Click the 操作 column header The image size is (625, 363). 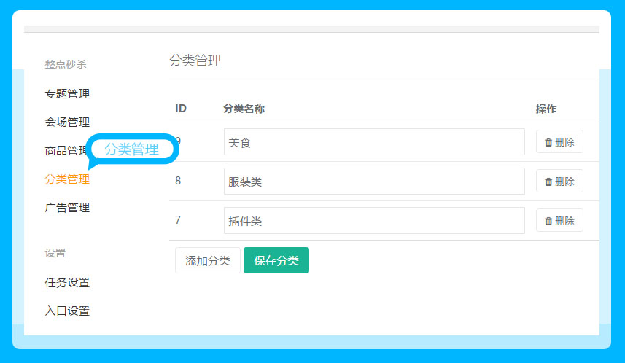(x=546, y=109)
